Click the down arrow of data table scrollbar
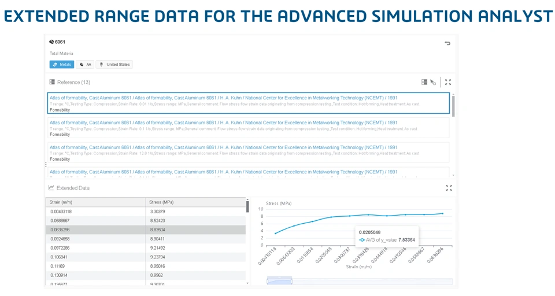This screenshot has height=296, width=555. coord(247,283)
